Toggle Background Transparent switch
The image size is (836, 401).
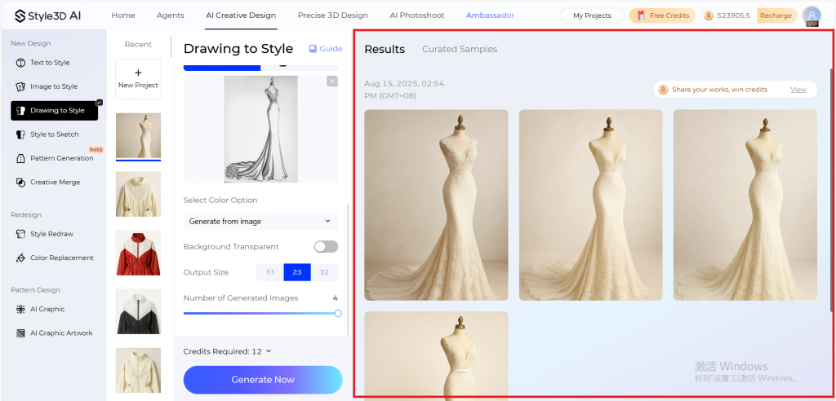[326, 247]
